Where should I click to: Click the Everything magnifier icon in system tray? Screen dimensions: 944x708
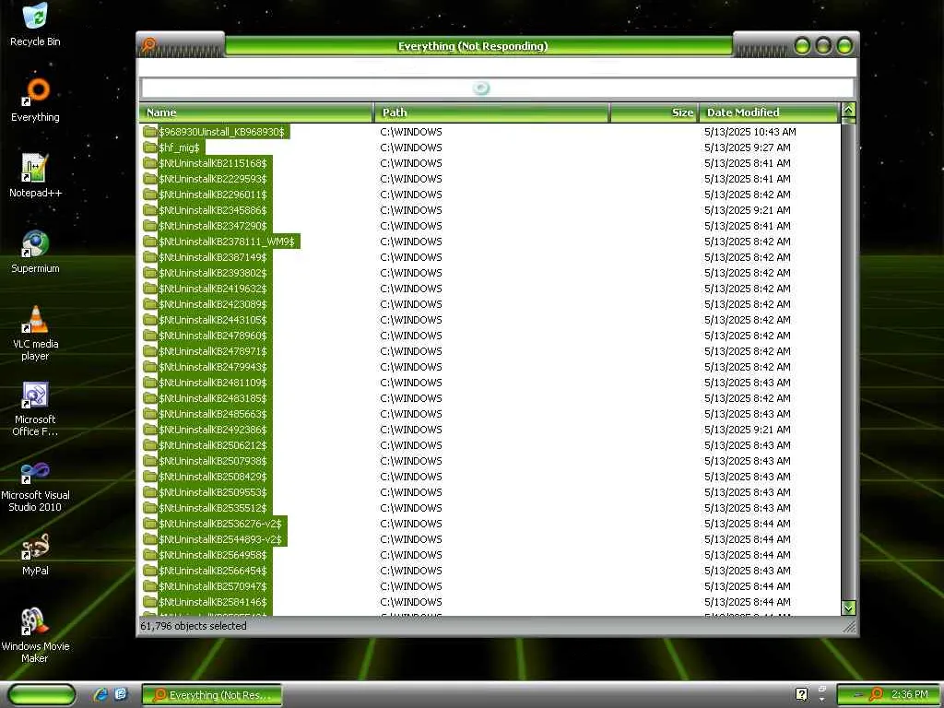click(x=876, y=694)
